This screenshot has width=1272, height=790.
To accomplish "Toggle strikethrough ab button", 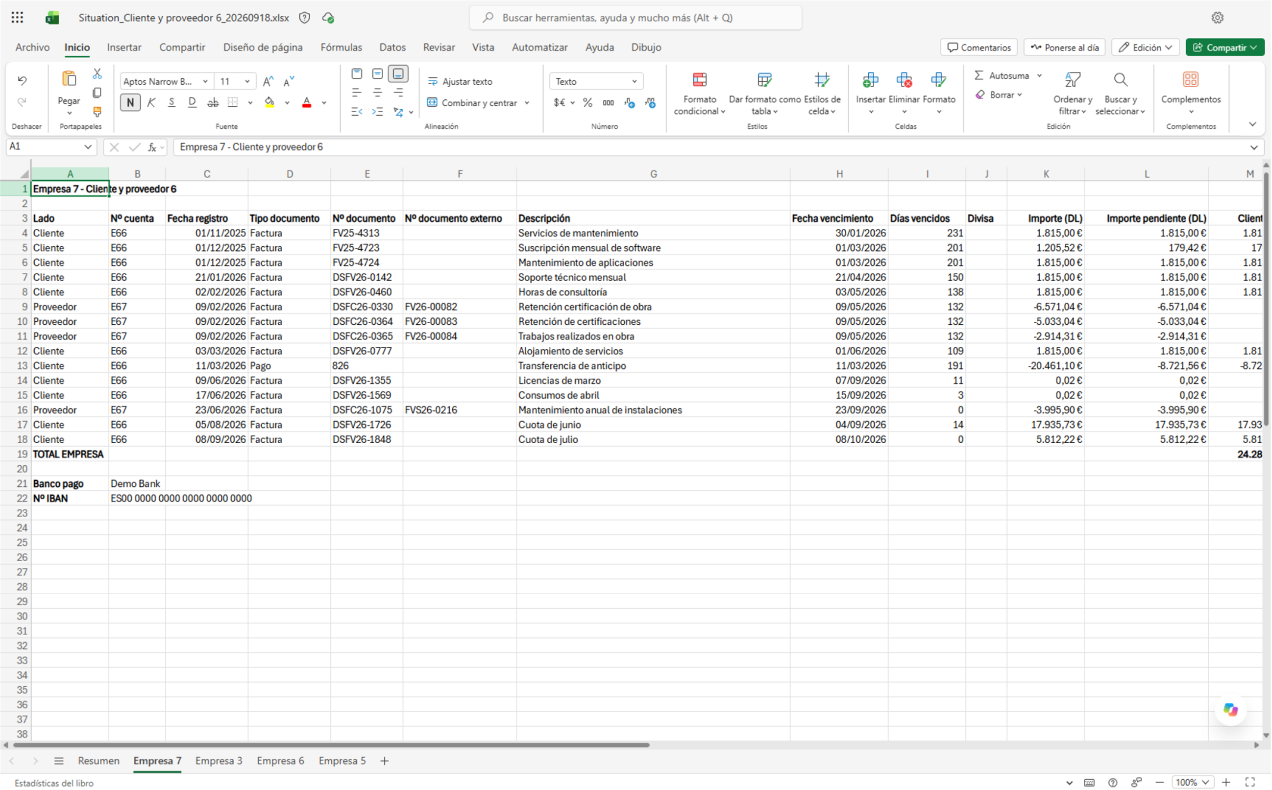I will tap(213, 102).
